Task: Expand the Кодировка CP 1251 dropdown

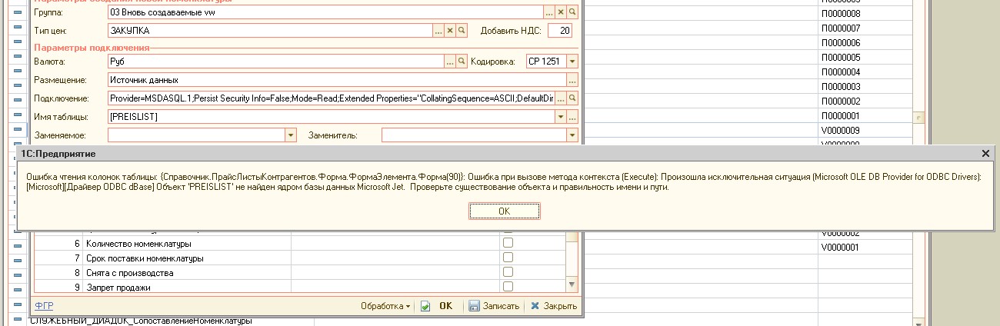Action: click(x=572, y=61)
